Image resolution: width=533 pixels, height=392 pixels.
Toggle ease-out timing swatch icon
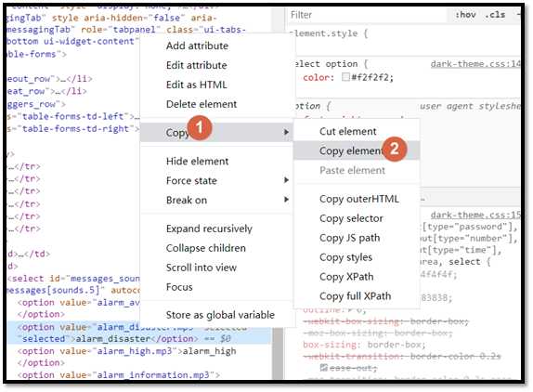pyautogui.click(x=323, y=368)
